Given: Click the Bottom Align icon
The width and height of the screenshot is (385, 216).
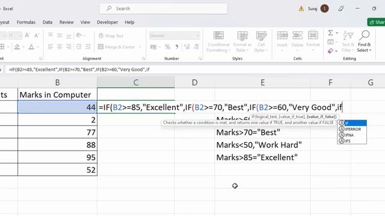Looking at the screenshot, I should pyautogui.click(x=69, y=35).
